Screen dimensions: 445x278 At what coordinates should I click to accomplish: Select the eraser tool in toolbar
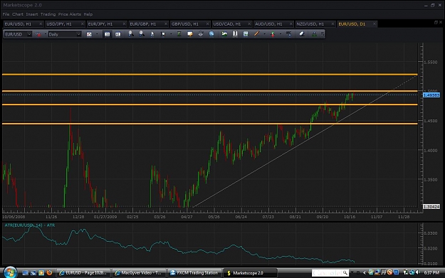click(302, 34)
